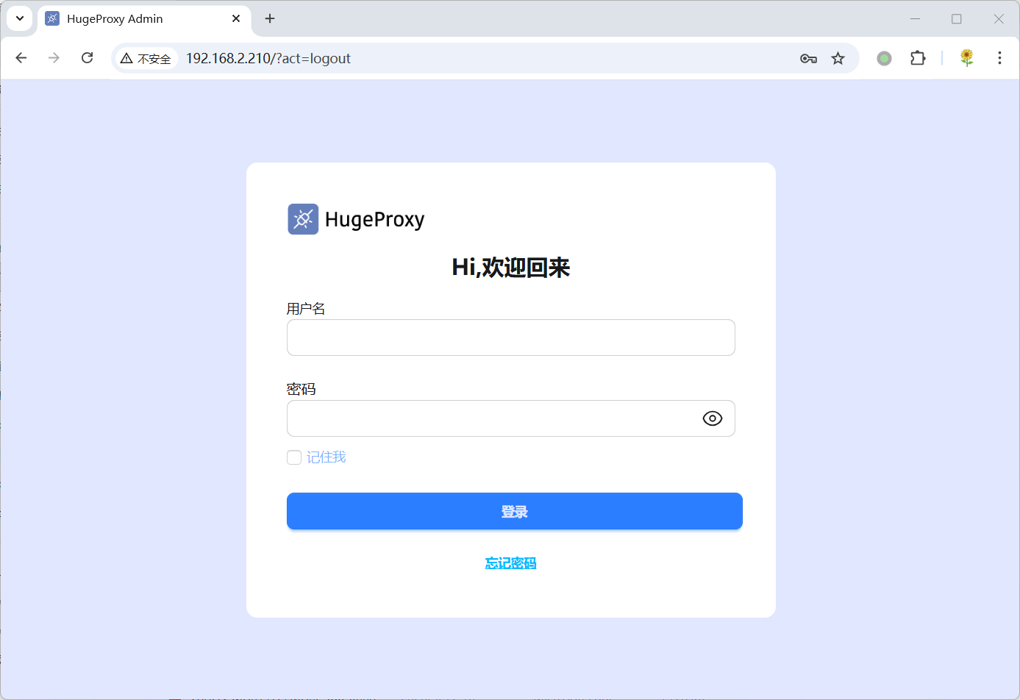Open the tab search chevron

[19, 18]
